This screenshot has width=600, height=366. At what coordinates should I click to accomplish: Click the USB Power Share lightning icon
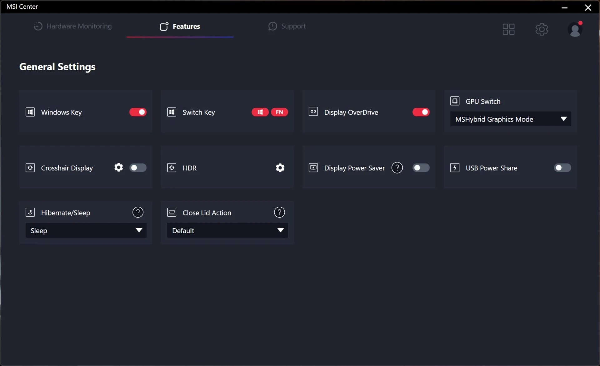tap(455, 168)
